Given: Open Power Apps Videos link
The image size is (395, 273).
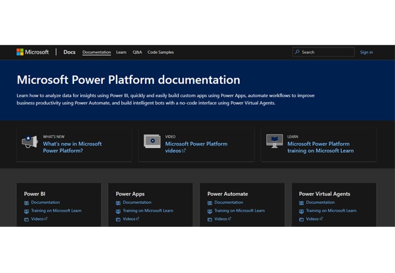Looking at the screenshot, I should [x=131, y=219].
